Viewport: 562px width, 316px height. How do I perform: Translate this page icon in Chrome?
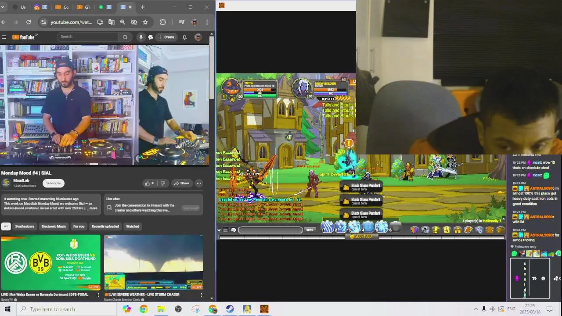[x=112, y=22]
